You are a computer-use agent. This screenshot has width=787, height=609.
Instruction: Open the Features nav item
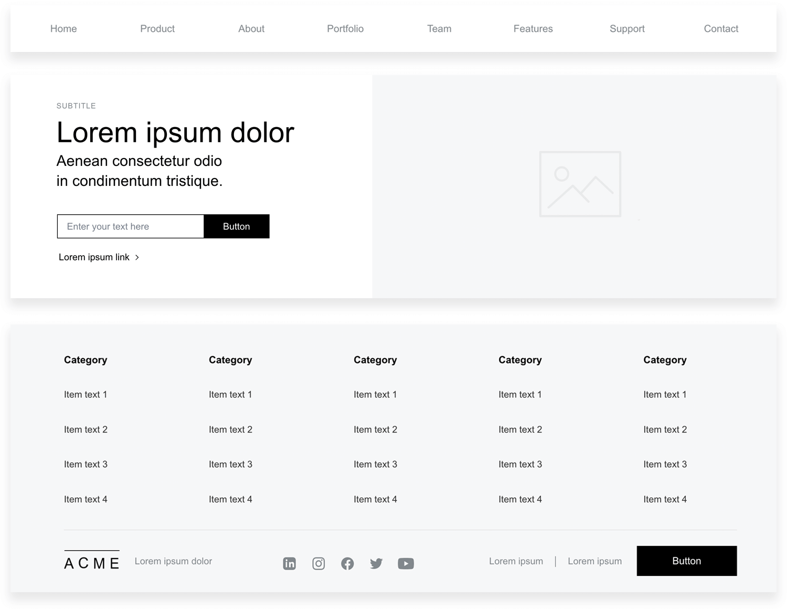tap(533, 29)
